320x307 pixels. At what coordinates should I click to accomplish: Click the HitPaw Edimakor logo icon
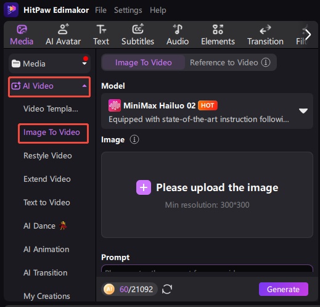pos(11,9)
